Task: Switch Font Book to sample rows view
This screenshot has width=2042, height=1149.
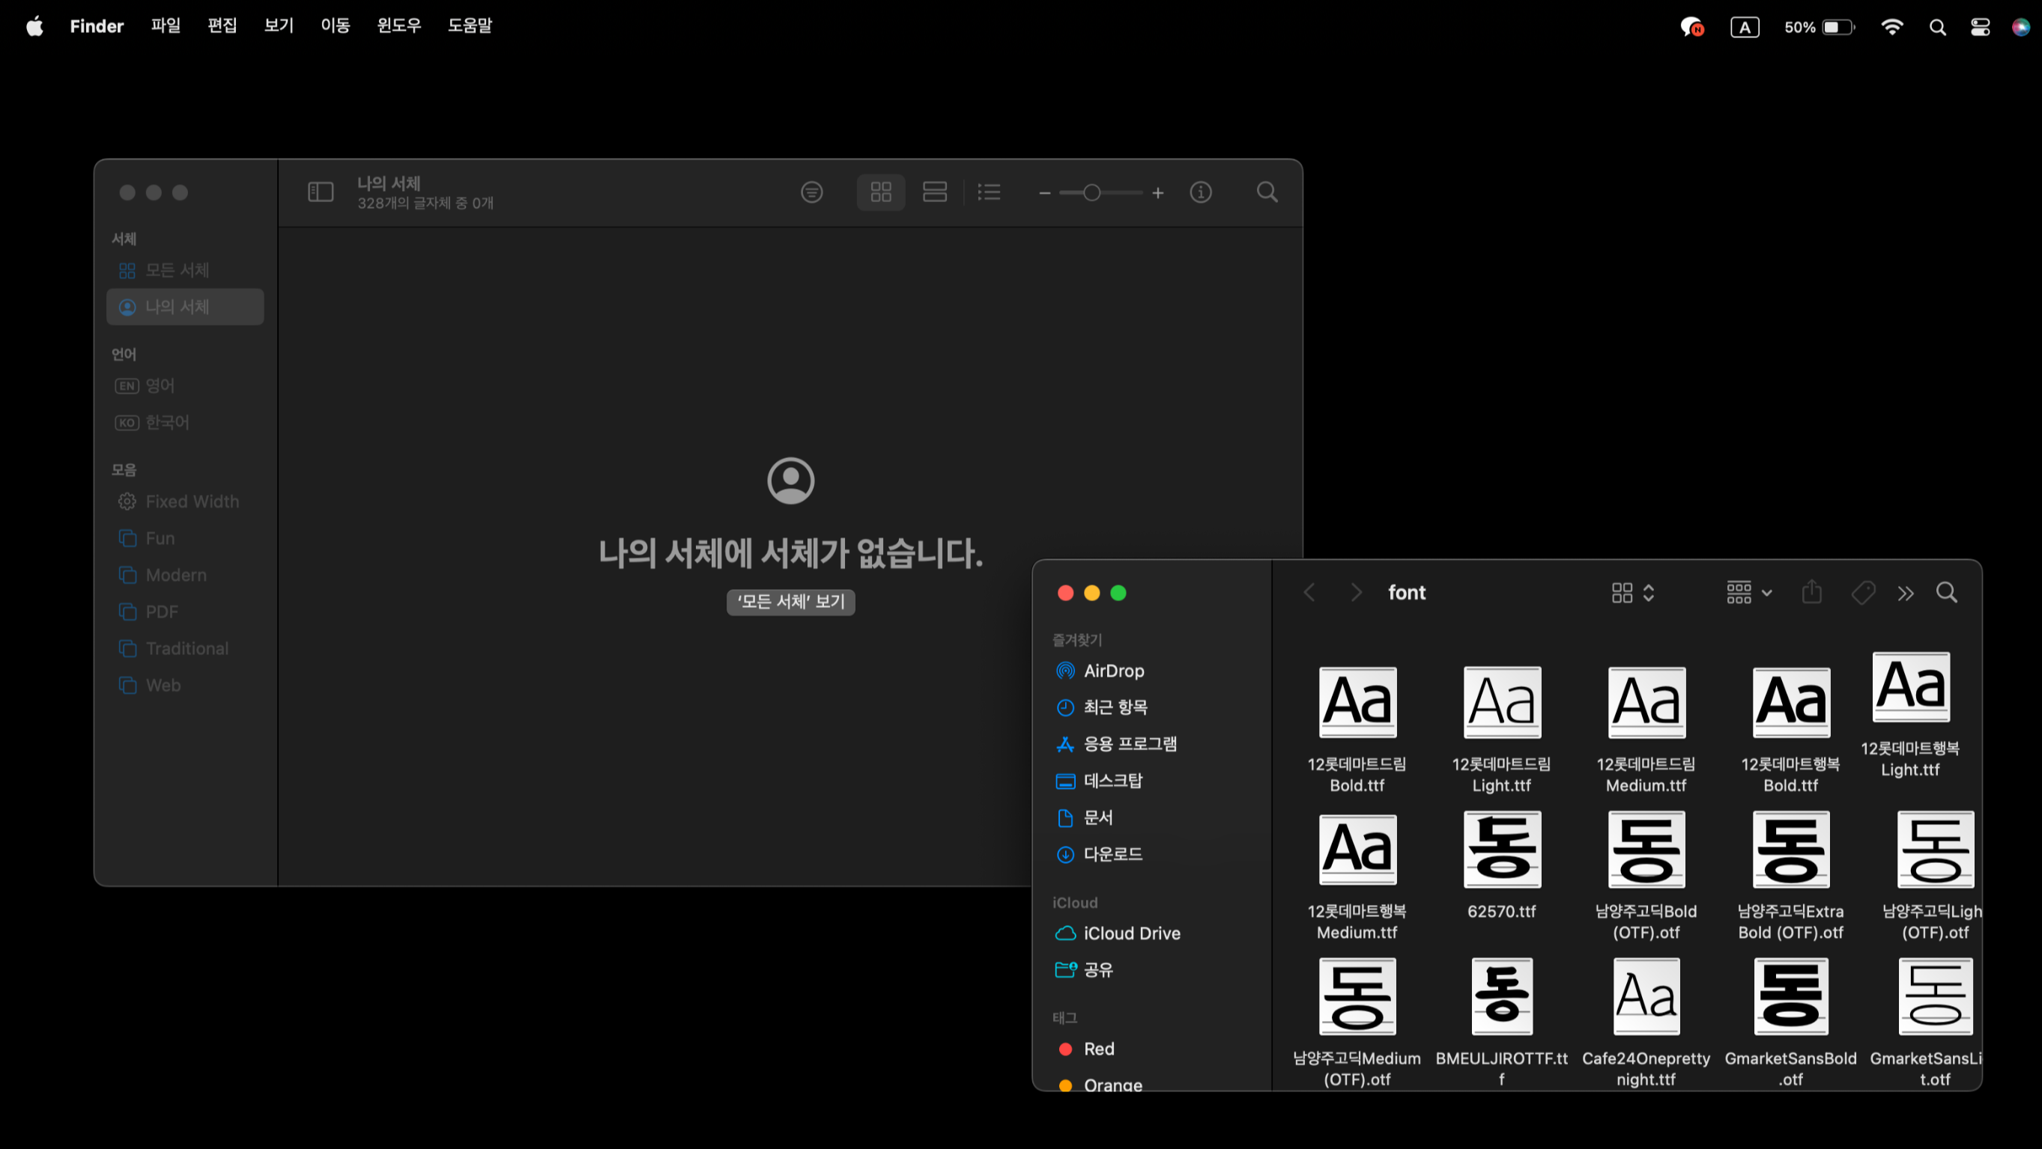Action: (935, 192)
